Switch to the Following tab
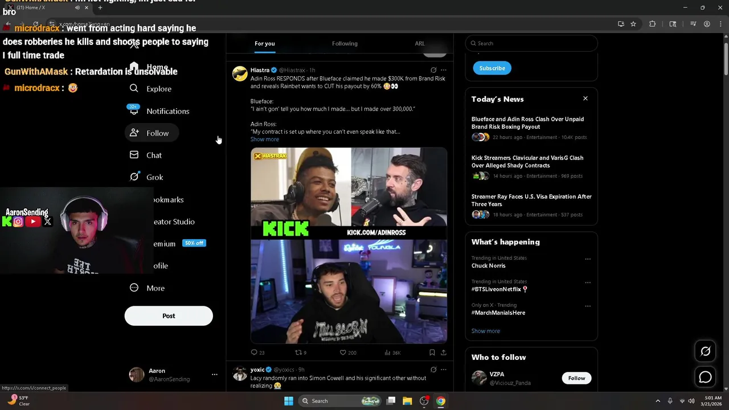The width and height of the screenshot is (729, 410). coord(345,44)
